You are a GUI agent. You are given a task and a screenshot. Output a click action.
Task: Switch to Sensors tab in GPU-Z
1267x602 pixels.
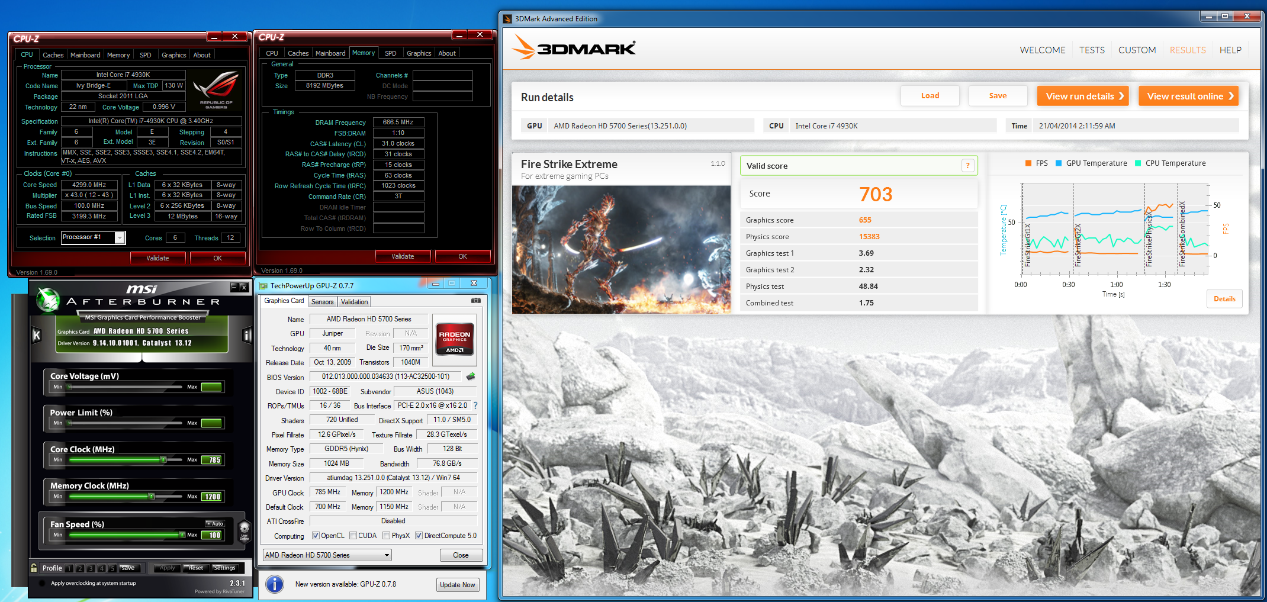pyautogui.click(x=323, y=302)
